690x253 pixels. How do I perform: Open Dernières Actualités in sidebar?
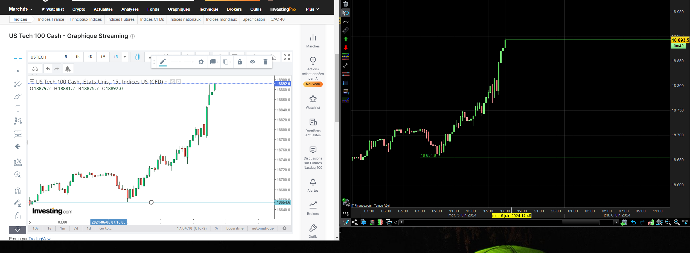click(313, 127)
